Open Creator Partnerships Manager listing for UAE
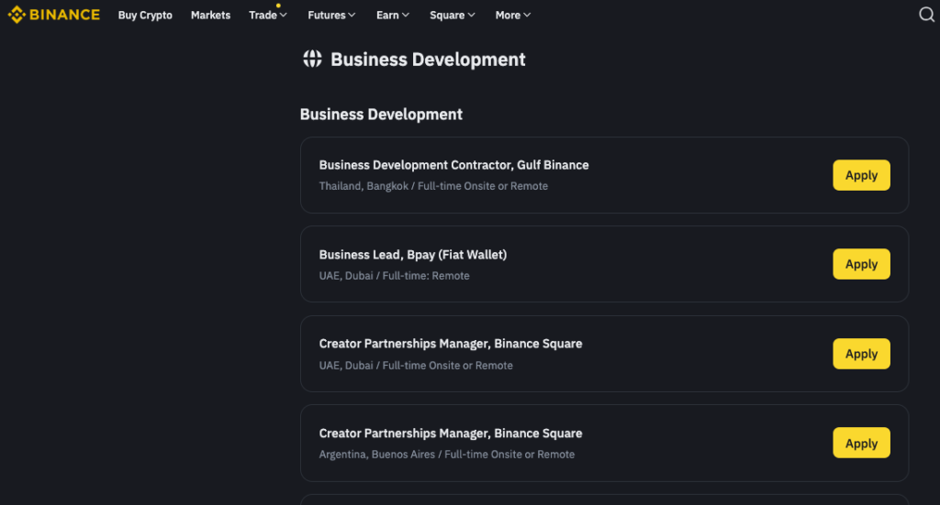 coord(450,344)
